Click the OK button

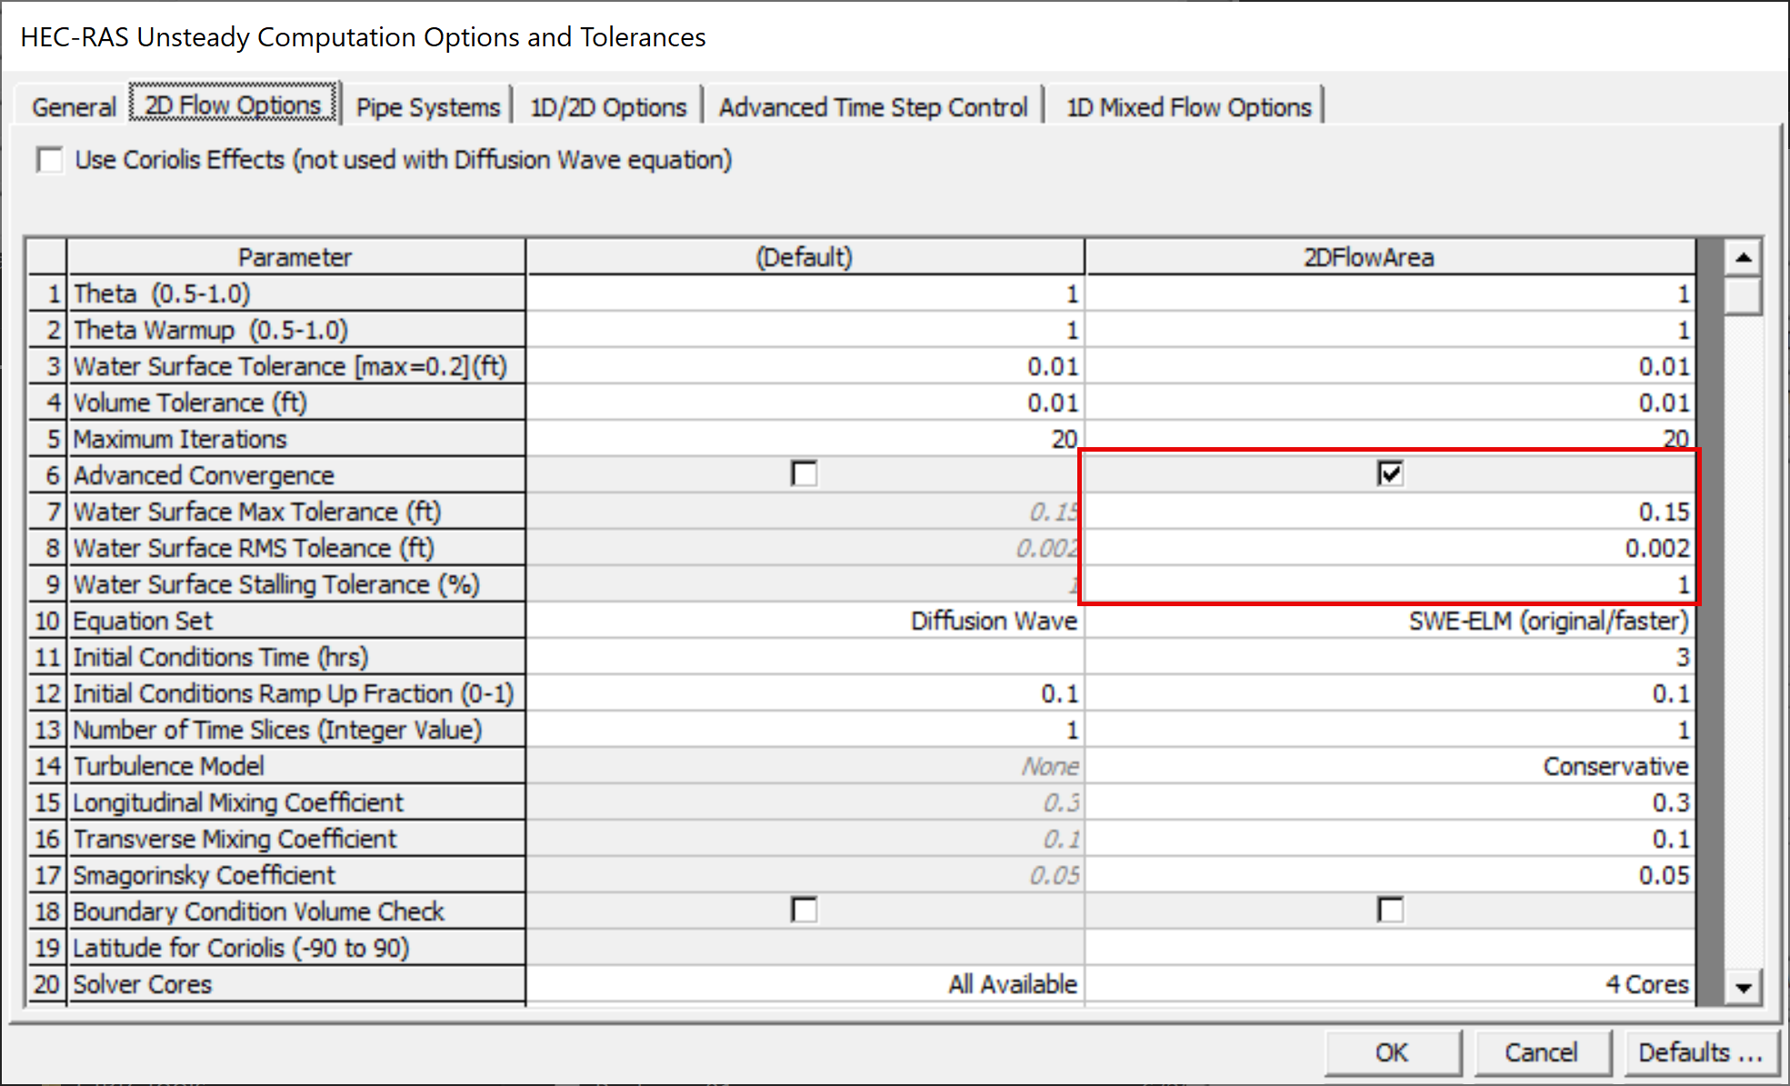(1392, 1052)
